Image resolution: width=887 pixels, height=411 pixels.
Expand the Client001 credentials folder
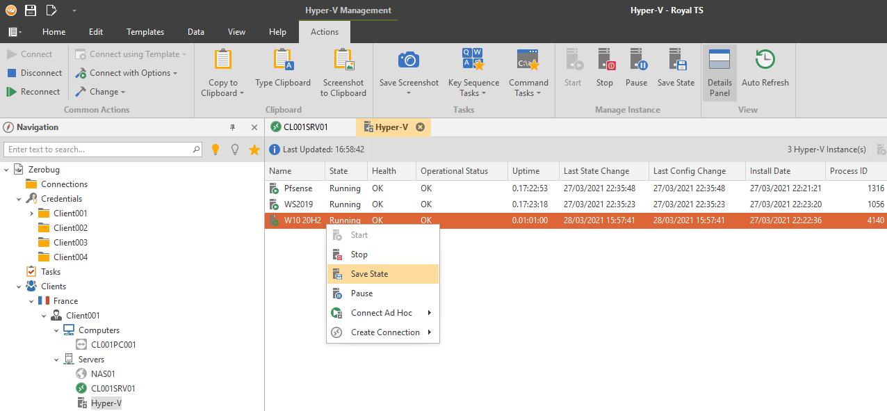click(x=32, y=213)
